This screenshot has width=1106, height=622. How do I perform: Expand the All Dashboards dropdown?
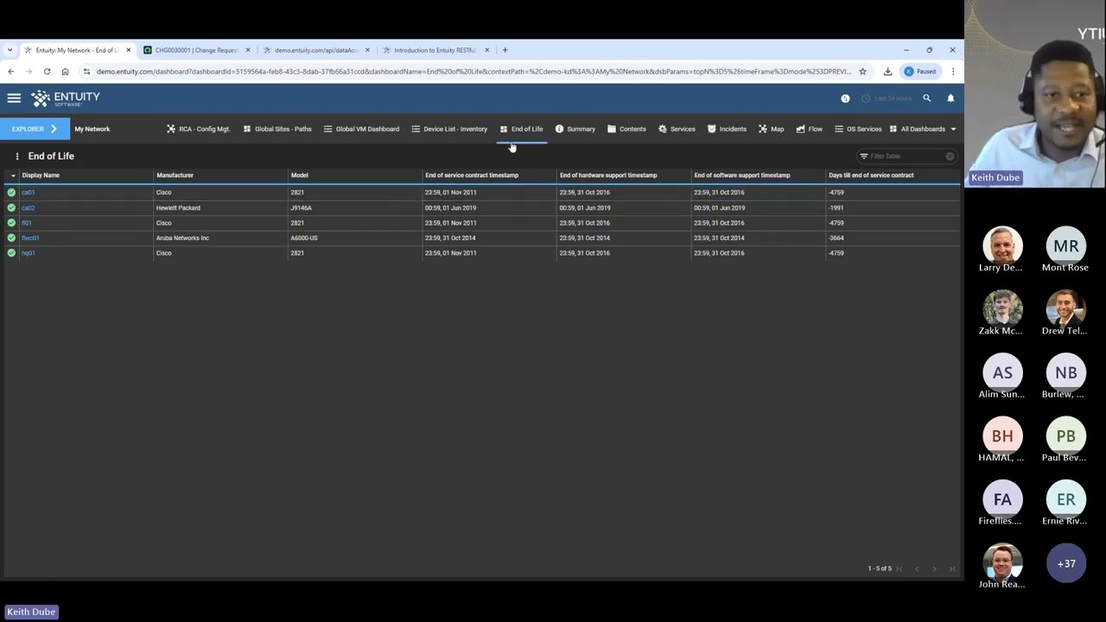tap(923, 129)
